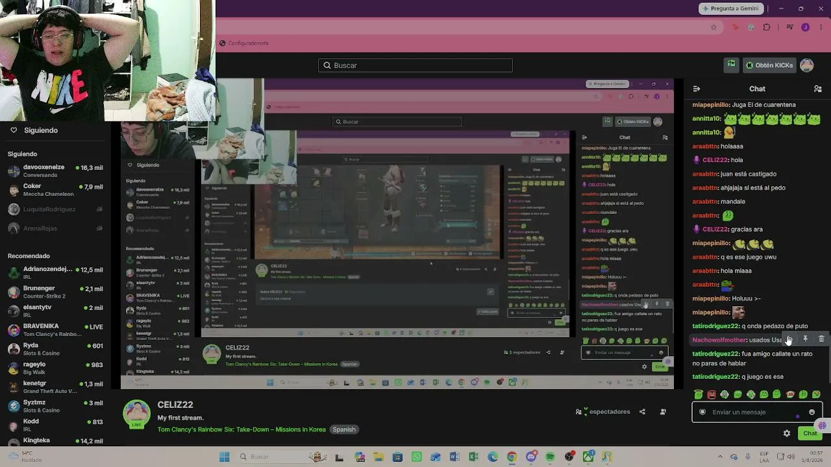Open Chrome three-dot menu
Screen dimensions: 831x467
click(x=820, y=27)
